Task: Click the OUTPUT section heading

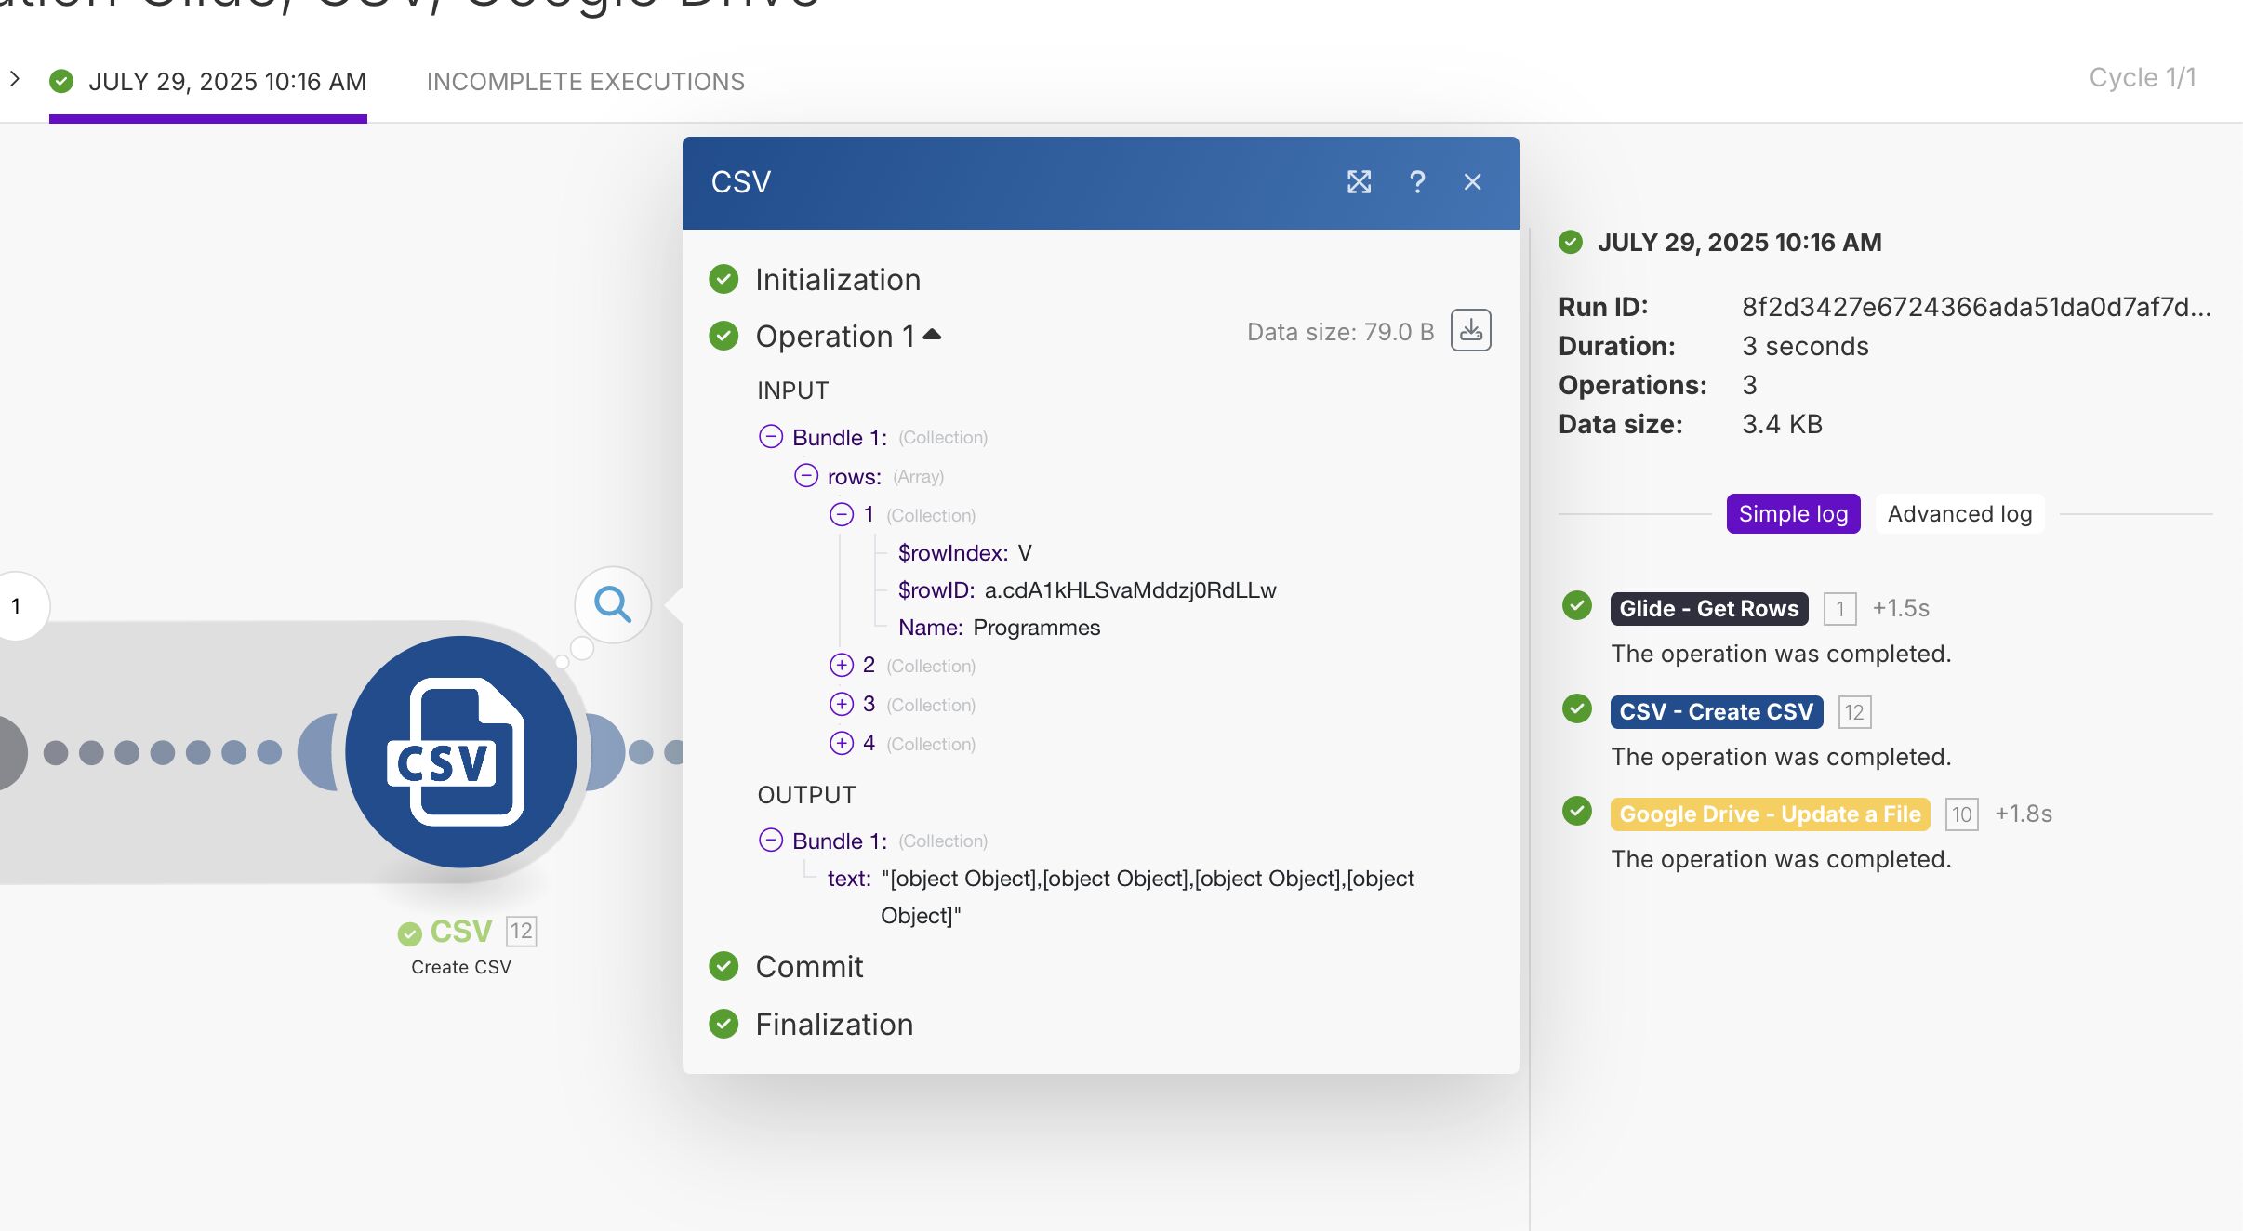Action: click(806, 795)
